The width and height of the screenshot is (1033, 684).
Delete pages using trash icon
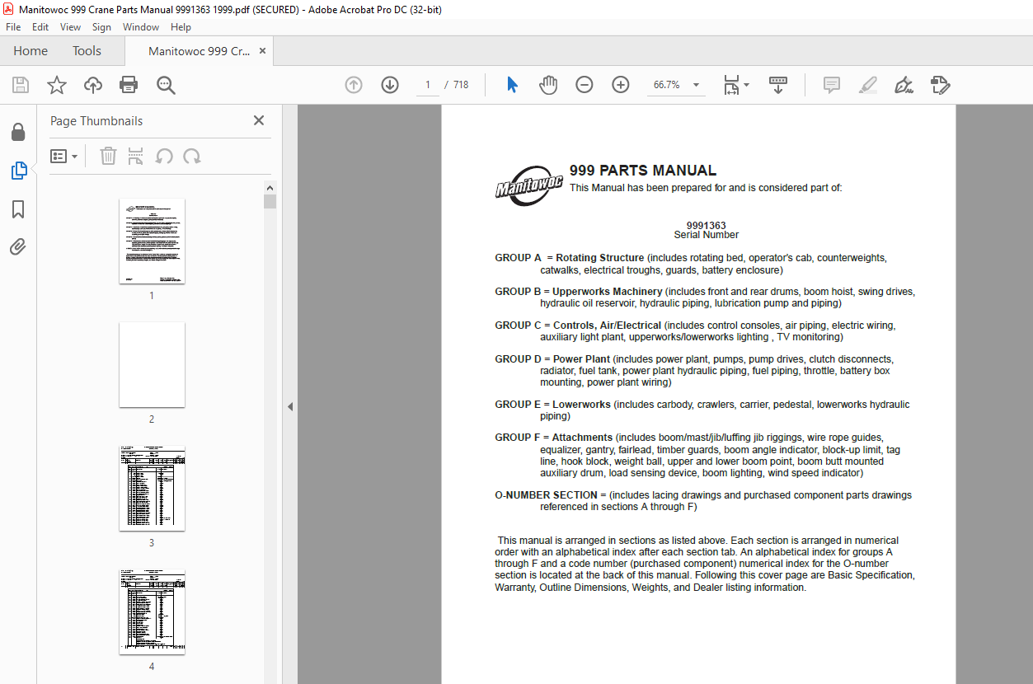pos(108,156)
